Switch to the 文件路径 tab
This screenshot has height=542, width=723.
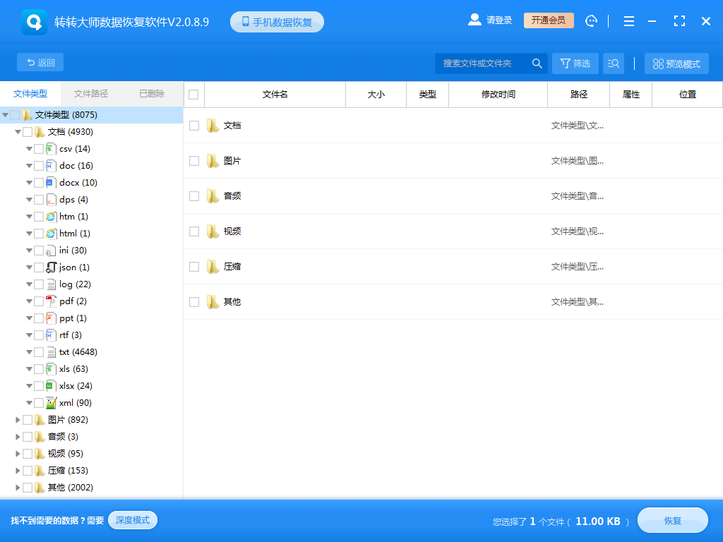tap(91, 94)
